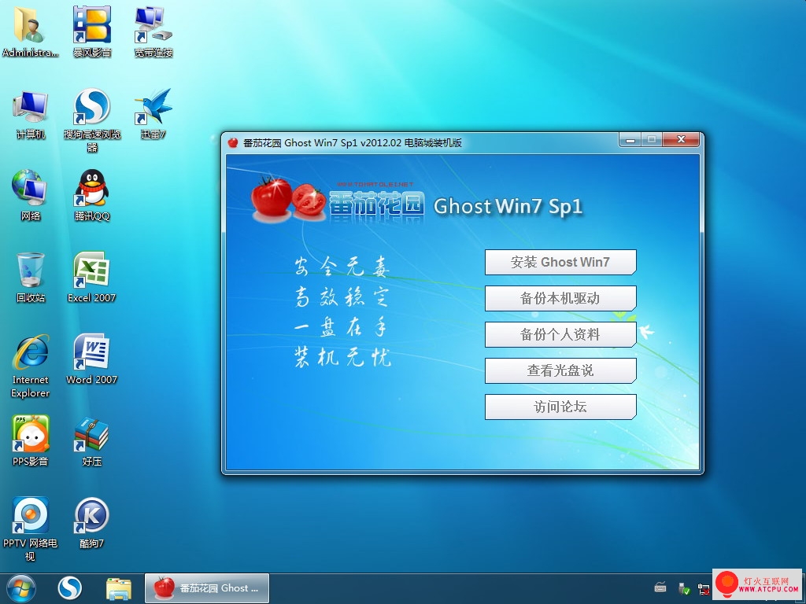
Task: Select the 宽带连接 desktop shortcut
Action: (x=153, y=31)
